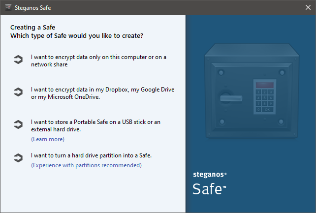
Task: Click the steganos brand logo
Action: pos(210,174)
